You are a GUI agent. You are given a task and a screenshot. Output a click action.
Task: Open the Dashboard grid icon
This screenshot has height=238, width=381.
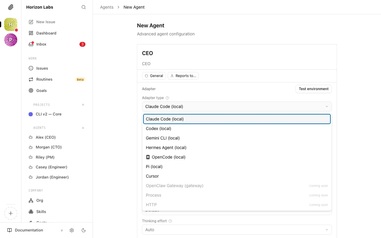pos(31,33)
